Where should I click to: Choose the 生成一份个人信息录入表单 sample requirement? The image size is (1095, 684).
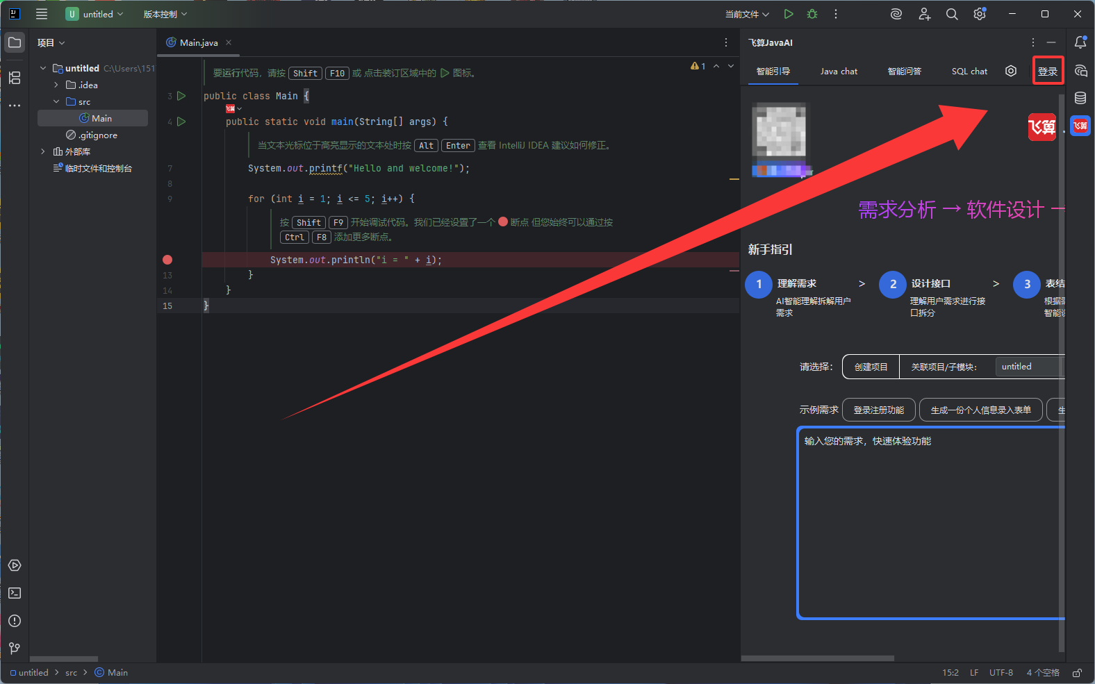[x=981, y=410]
